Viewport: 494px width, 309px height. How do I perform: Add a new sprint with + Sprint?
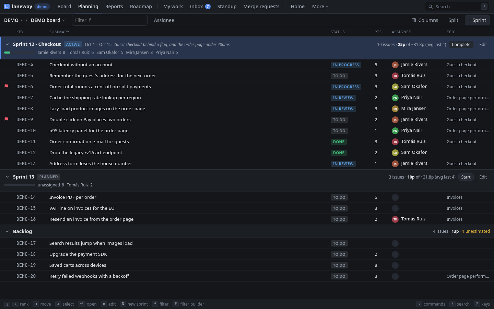pos(477,20)
